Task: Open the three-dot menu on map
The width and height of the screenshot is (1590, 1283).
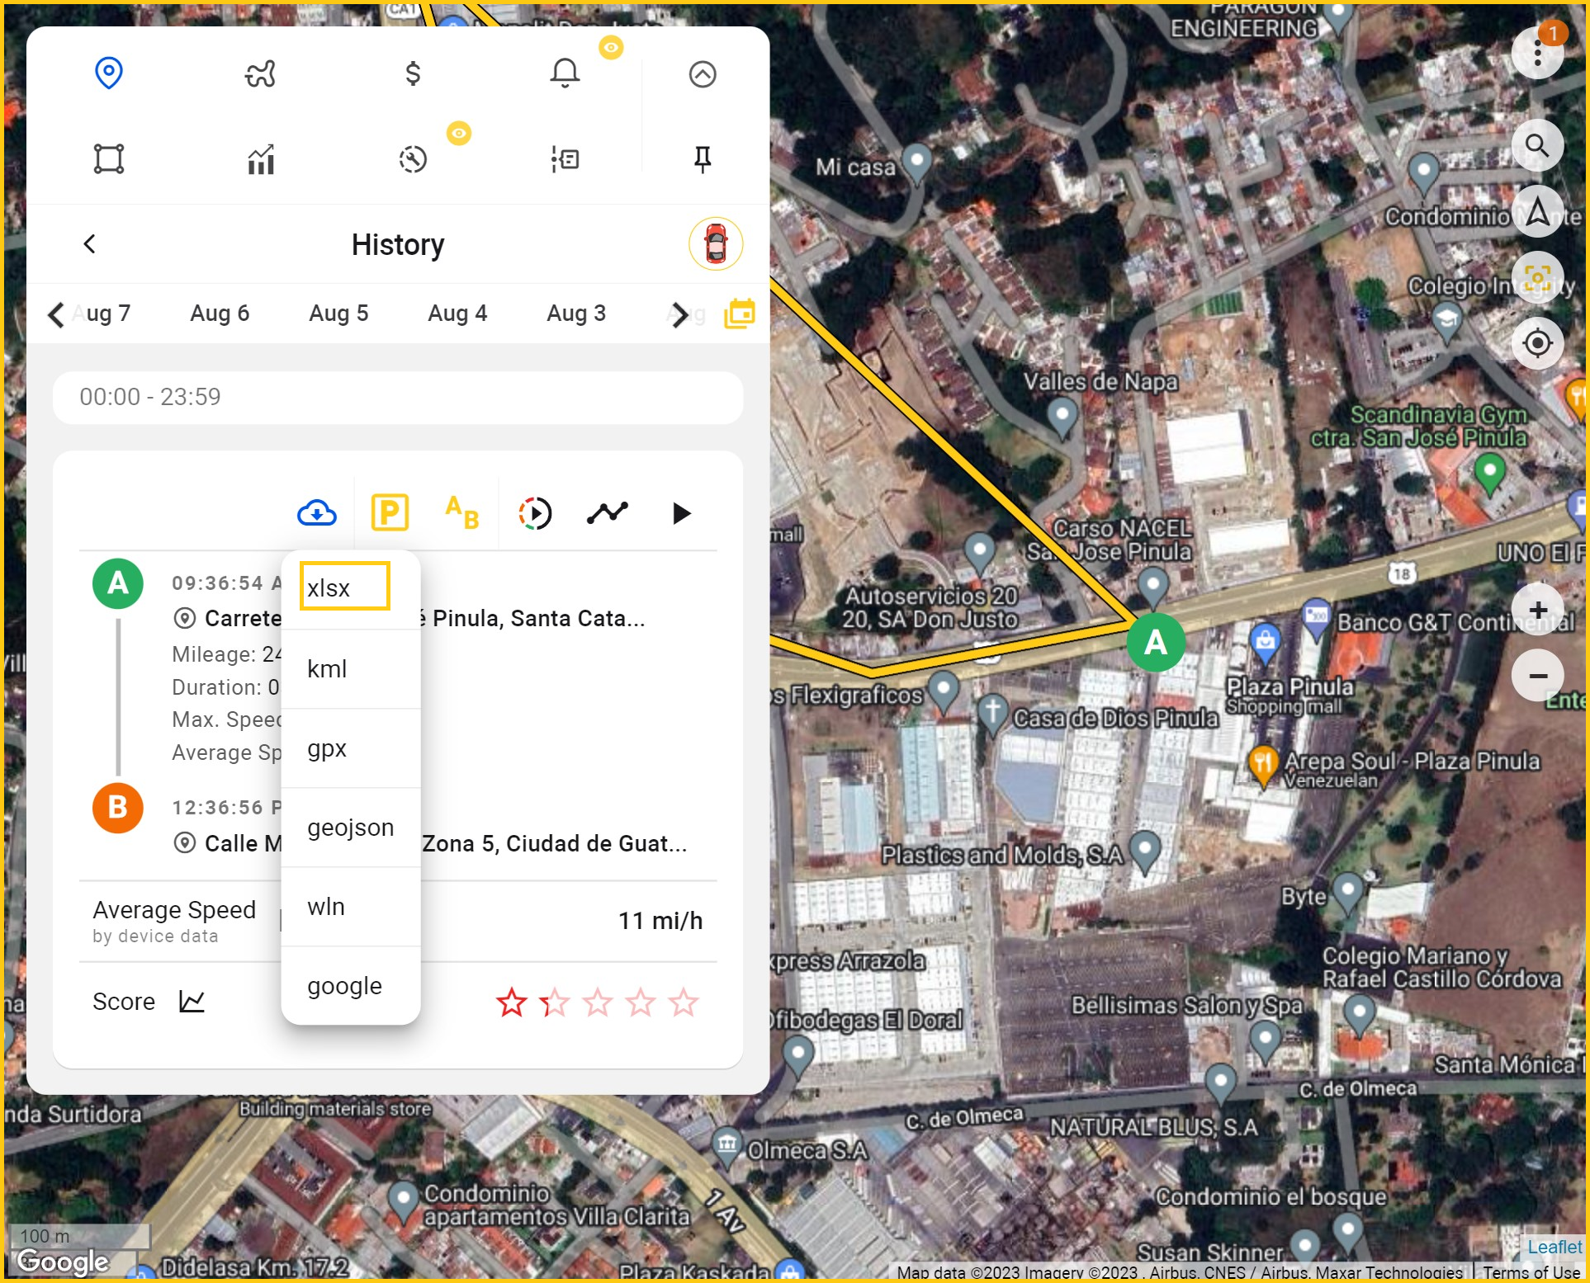Action: click(x=1537, y=53)
